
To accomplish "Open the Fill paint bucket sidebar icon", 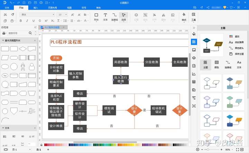I will pyautogui.click(x=194, y=34).
